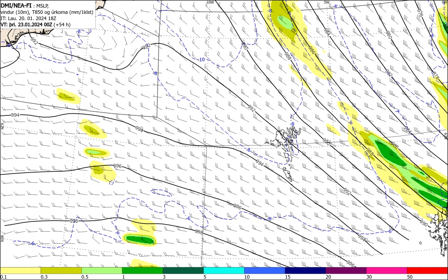Select the pink 30 mm legend swatch

387,270
